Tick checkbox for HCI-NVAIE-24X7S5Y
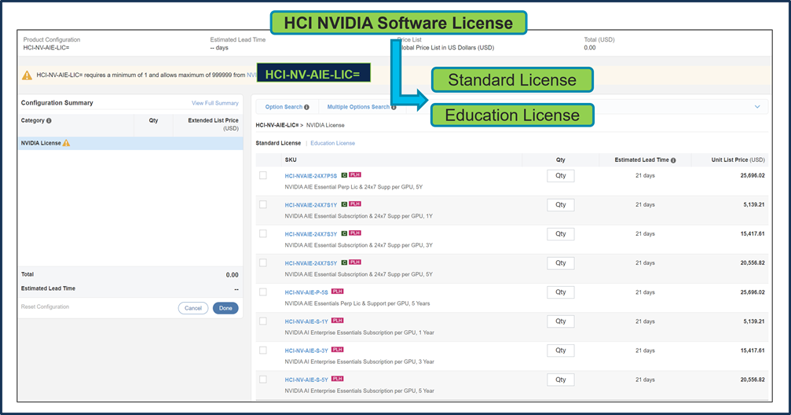This screenshot has width=791, height=415. pos(263,263)
